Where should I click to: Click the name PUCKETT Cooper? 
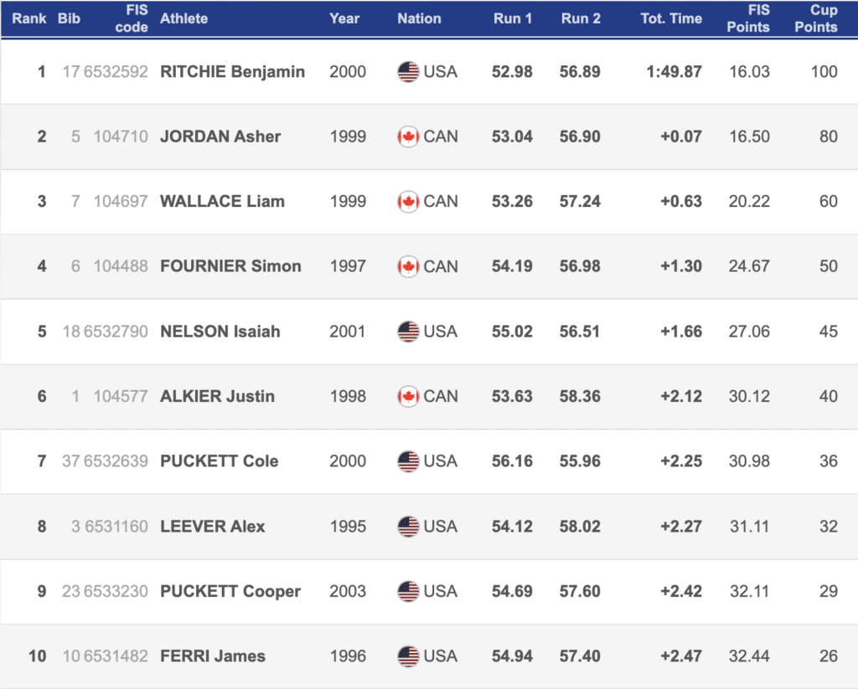coord(230,591)
